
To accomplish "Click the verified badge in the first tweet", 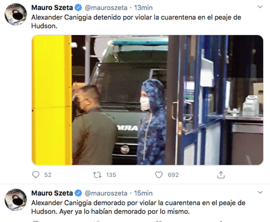I will tap(78, 8).
